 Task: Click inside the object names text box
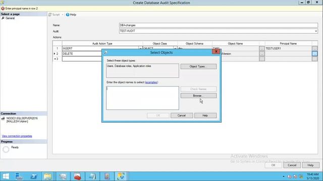[142, 98]
